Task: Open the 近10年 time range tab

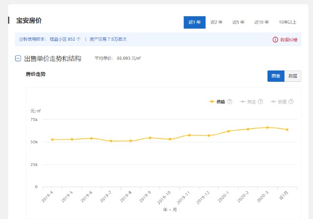Action: (x=261, y=22)
